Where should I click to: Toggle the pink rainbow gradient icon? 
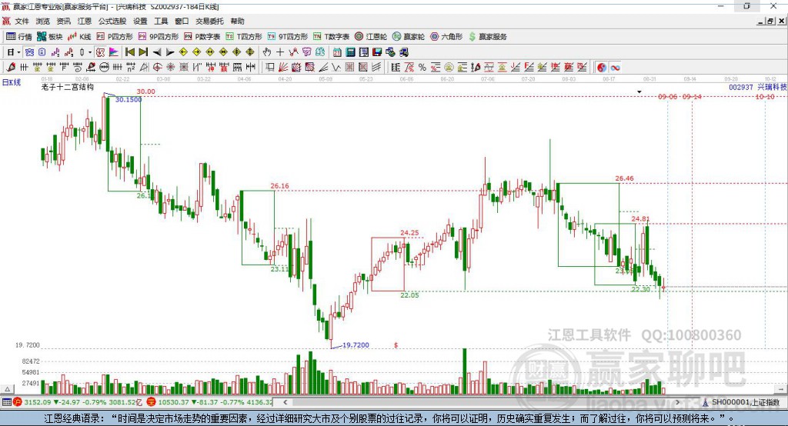114,52
